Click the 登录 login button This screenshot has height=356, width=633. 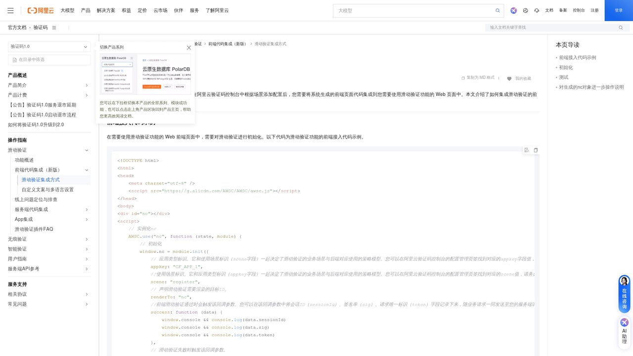pos(618,10)
